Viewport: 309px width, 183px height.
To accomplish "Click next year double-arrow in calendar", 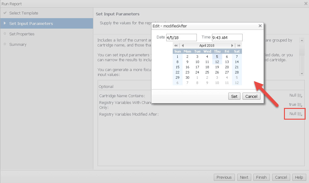I will (239, 46).
